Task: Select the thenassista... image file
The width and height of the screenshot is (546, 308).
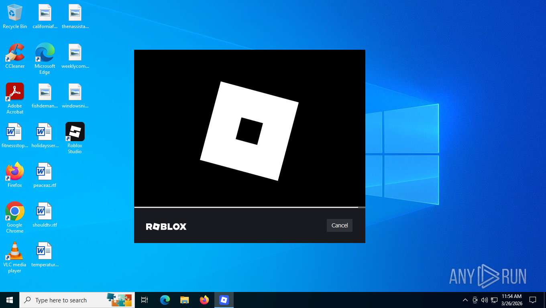Action: click(75, 16)
